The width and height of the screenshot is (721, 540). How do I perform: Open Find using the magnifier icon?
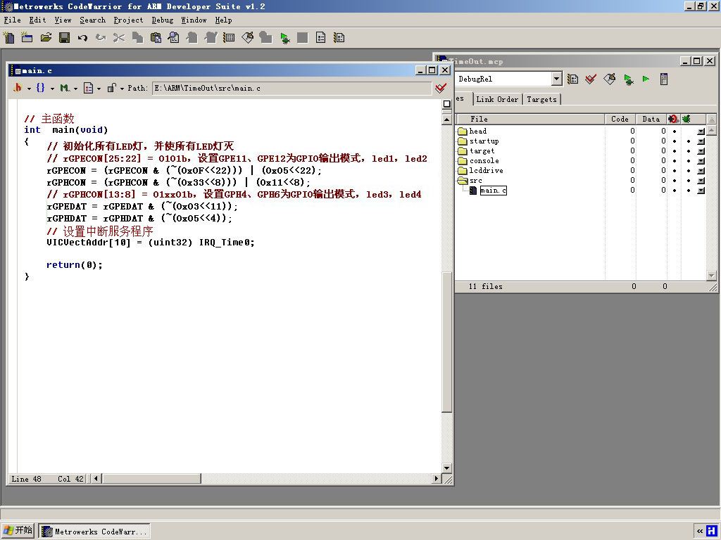(x=174, y=38)
